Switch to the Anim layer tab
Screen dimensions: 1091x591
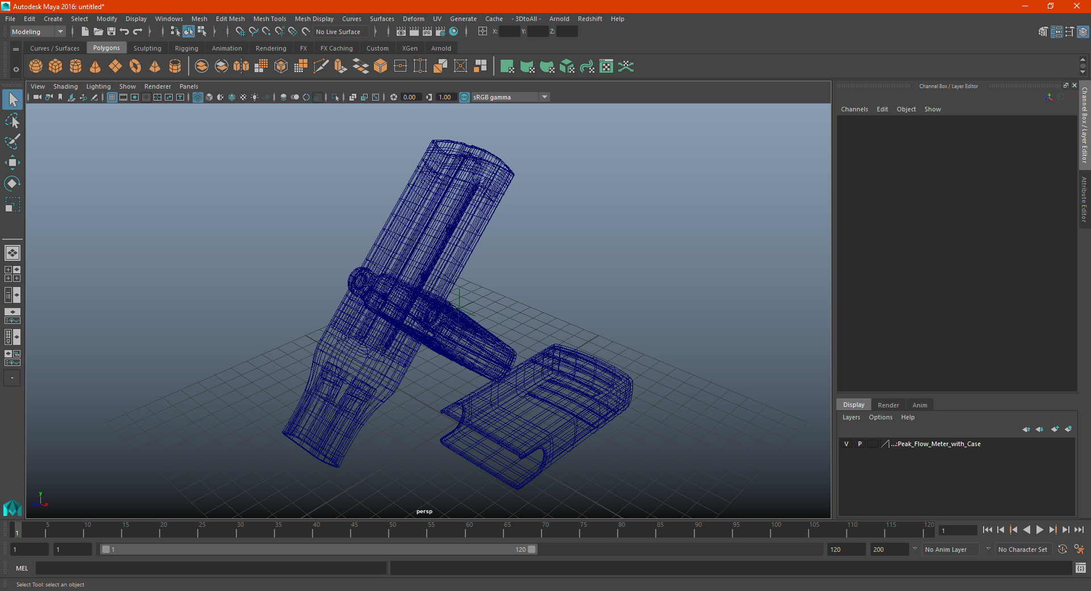pyautogui.click(x=919, y=405)
